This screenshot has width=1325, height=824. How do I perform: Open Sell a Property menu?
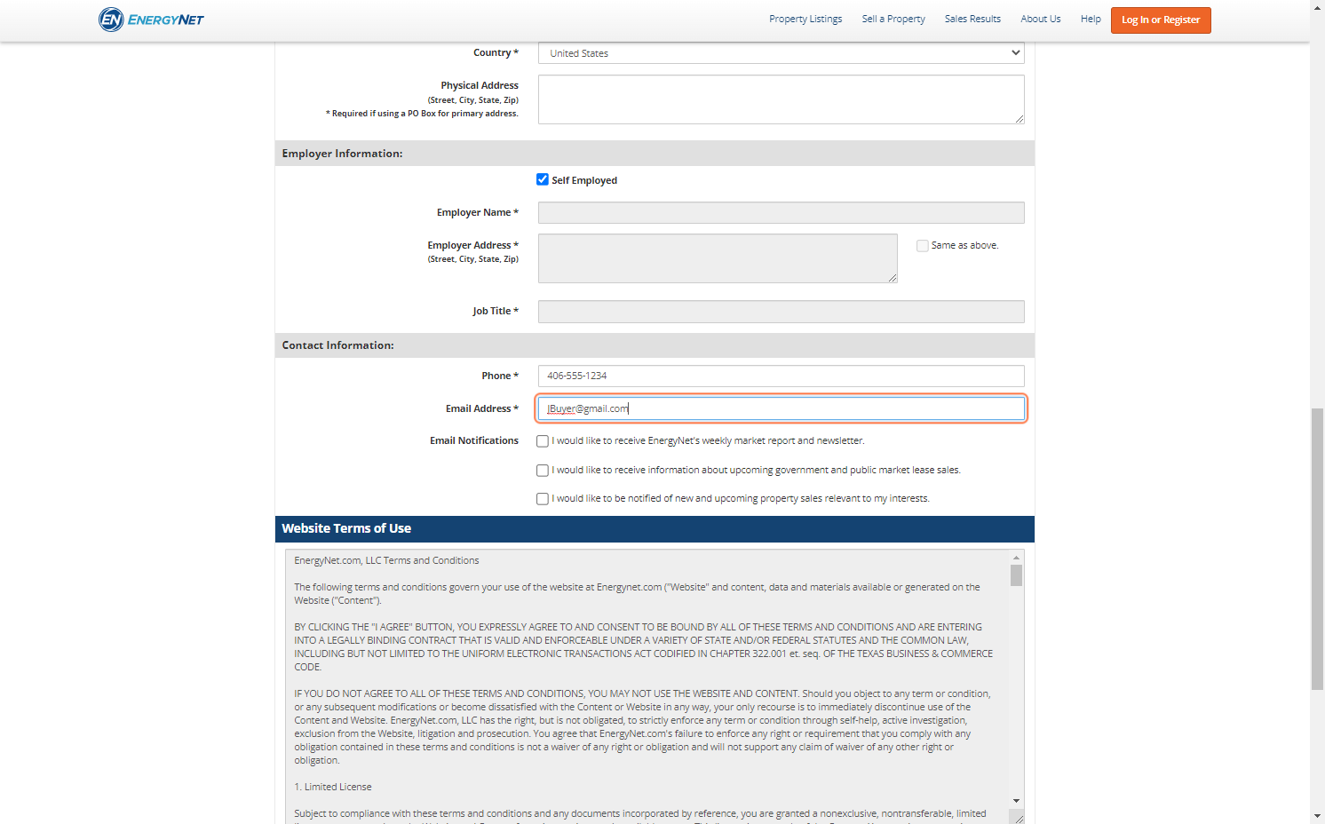coord(893,20)
